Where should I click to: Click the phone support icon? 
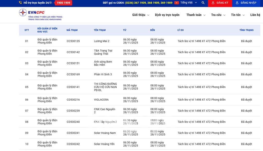(x=20, y=3)
